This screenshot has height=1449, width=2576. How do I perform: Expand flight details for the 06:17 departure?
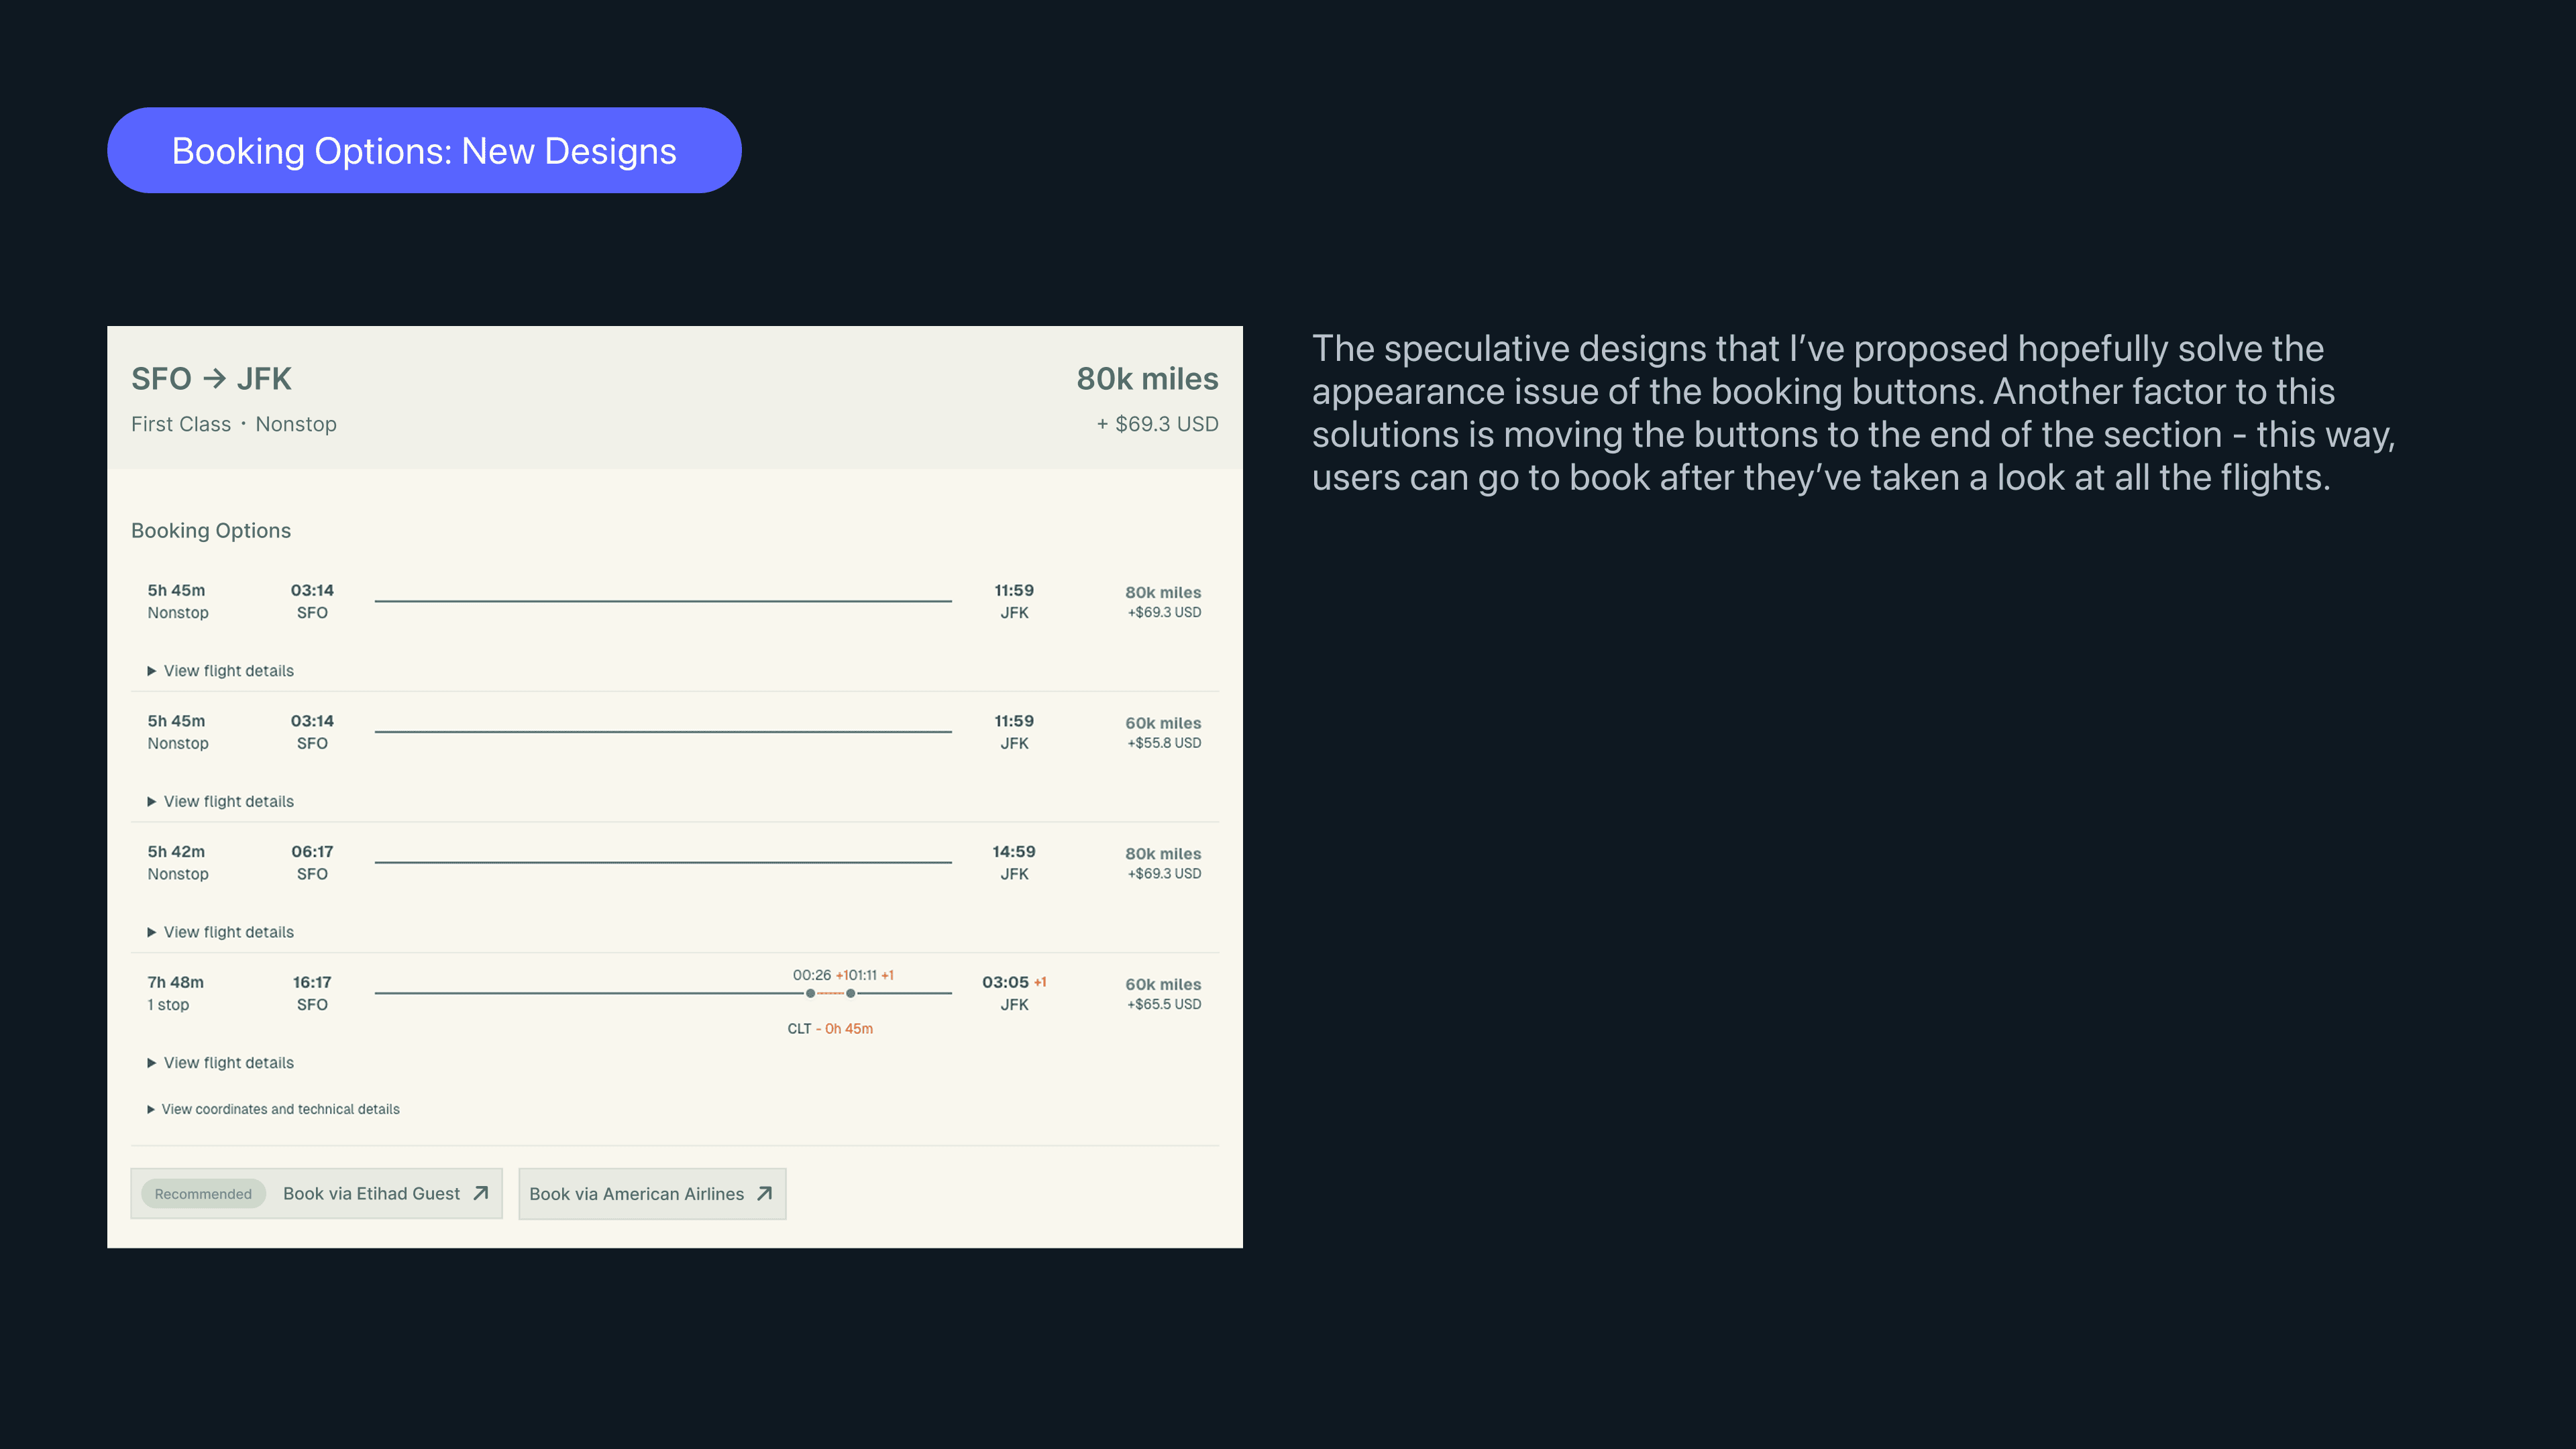(x=228, y=931)
